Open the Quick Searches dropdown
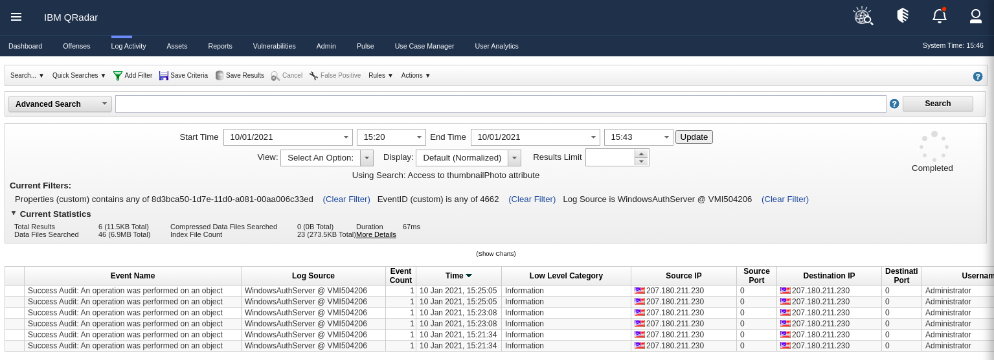This screenshot has width=994, height=360. (79, 76)
